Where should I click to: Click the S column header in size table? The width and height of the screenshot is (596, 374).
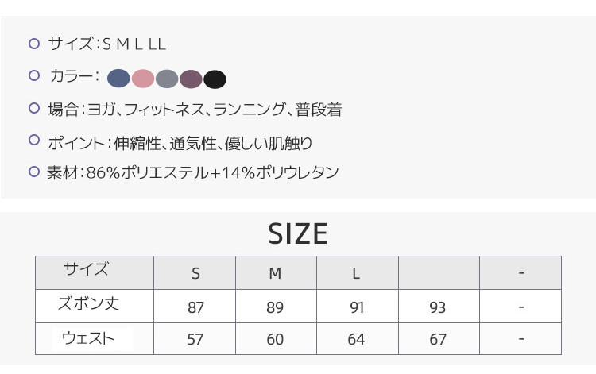click(x=195, y=274)
